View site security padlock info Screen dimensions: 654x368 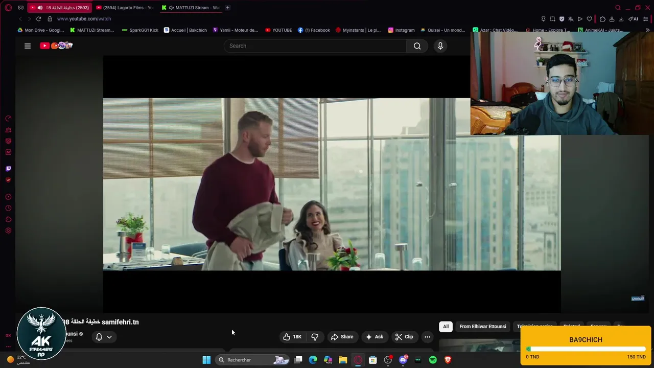[50, 19]
